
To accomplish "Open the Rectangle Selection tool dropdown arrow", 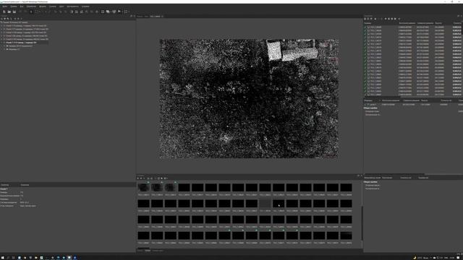I will point(40,12).
